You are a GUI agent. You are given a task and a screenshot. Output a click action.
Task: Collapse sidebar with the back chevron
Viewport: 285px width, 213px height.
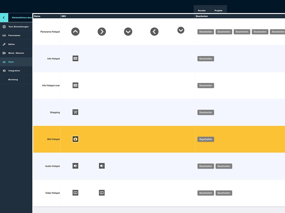pos(4,18)
